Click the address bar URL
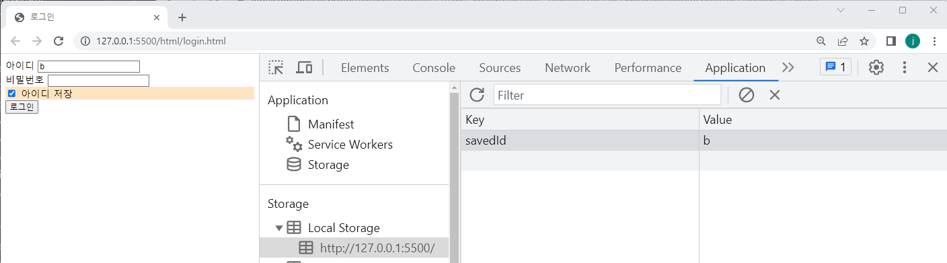Screen dimensions: 947x263 point(161,41)
